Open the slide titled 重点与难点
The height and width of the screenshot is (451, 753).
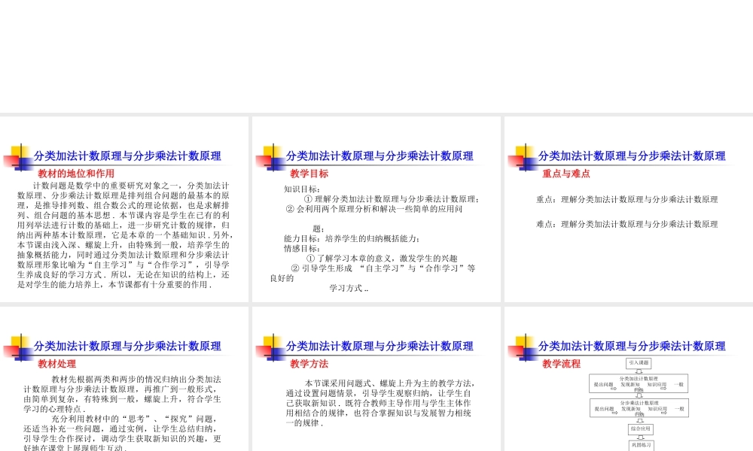629,210
